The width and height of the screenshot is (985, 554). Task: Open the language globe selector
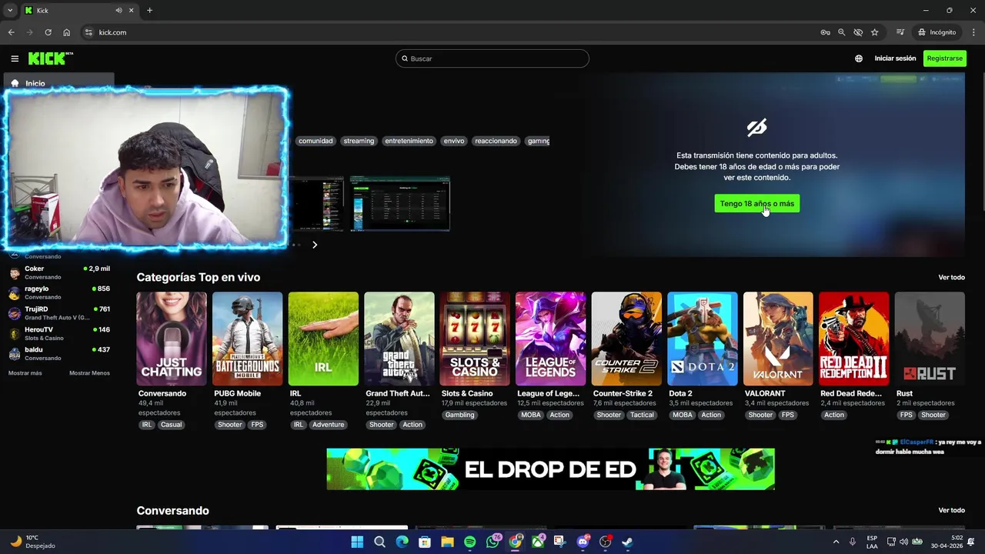click(859, 58)
